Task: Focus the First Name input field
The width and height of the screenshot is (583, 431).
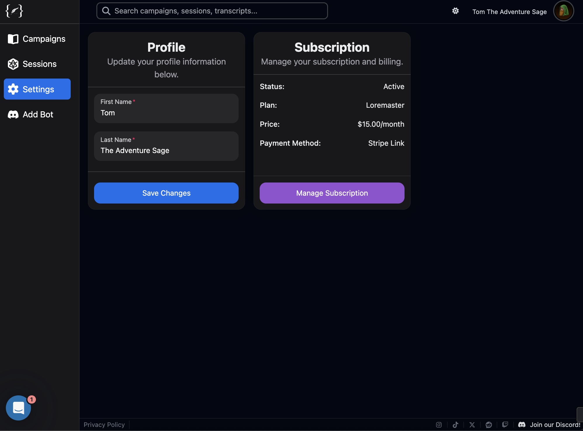Action: coord(166,113)
